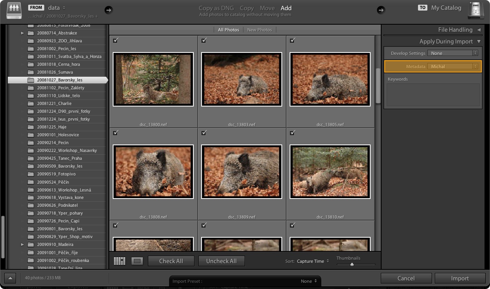Viewport: 490px width, 289px height.
Task: Click folder icon of 20090214_Pecin
Action: (31, 143)
